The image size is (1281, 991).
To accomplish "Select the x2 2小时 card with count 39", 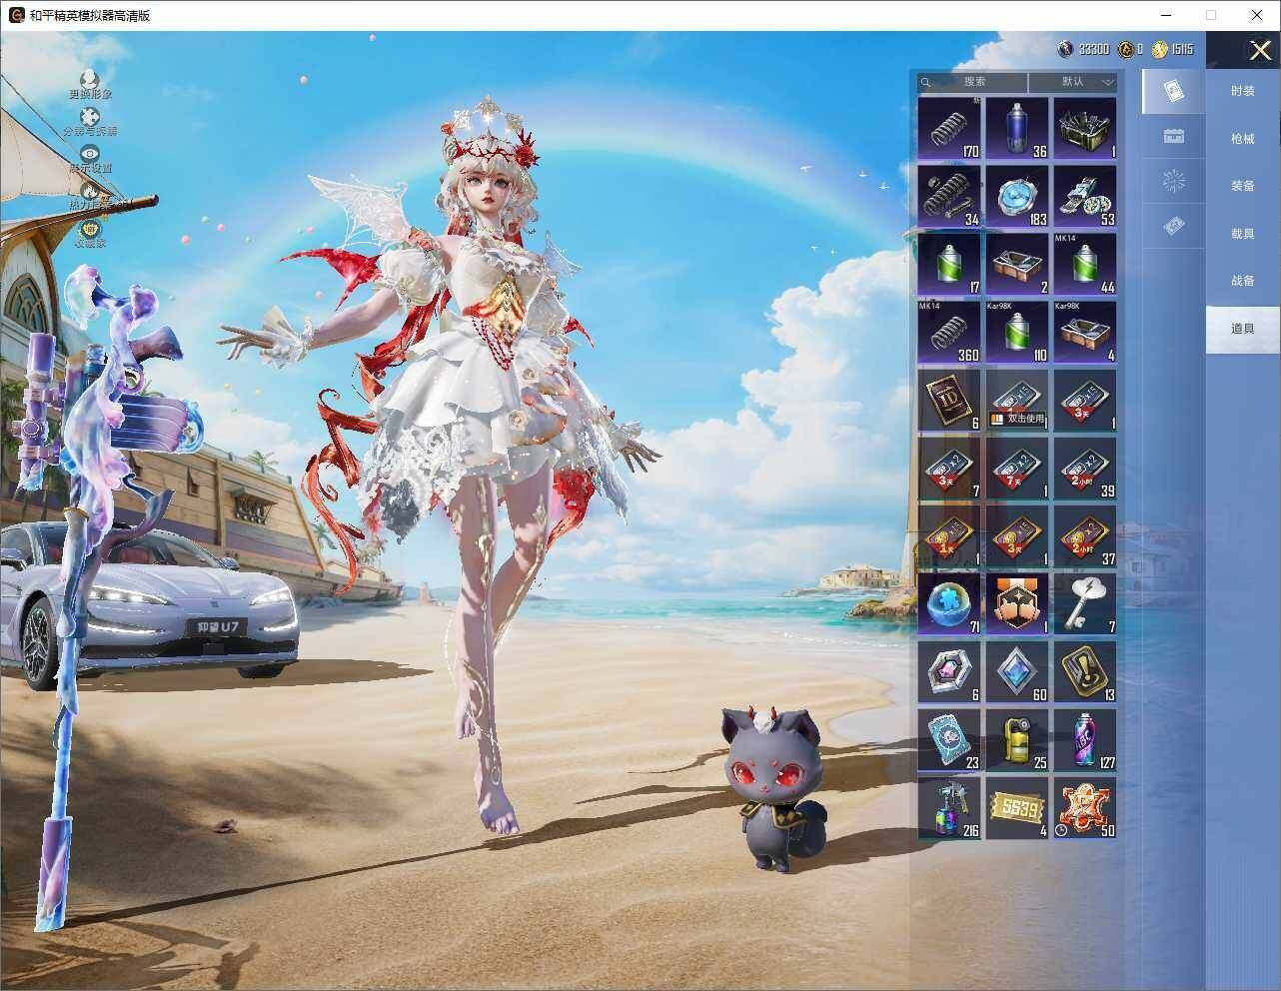I will tap(1085, 468).
